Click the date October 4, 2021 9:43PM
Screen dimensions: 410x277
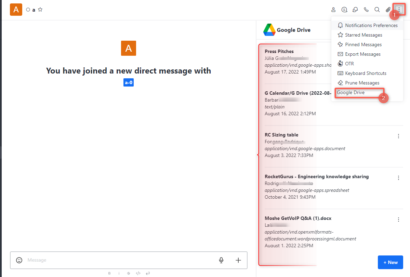click(x=290, y=197)
